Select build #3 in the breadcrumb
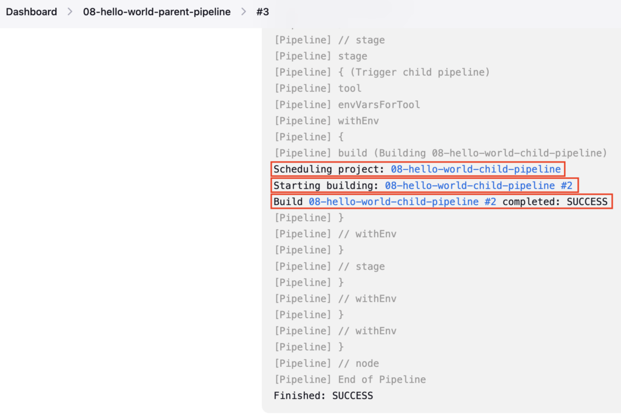 [x=263, y=12]
